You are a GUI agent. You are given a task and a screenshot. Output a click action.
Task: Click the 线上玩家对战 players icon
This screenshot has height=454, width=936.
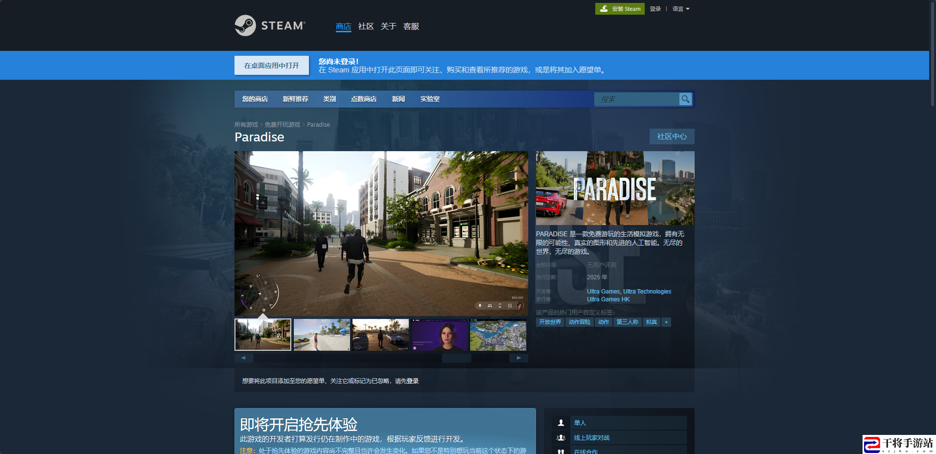(x=561, y=437)
